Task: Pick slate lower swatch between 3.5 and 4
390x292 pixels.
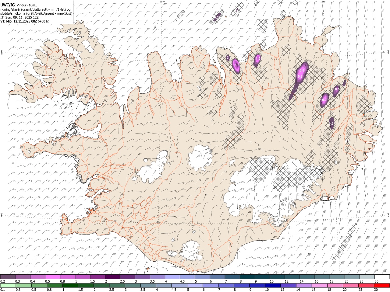Action: [x=148, y=285]
